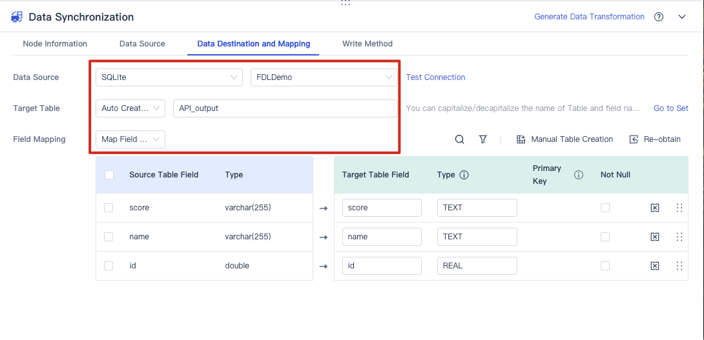The height and width of the screenshot is (340, 704).
Task: Click the API_output table name field
Action: [285, 108]
